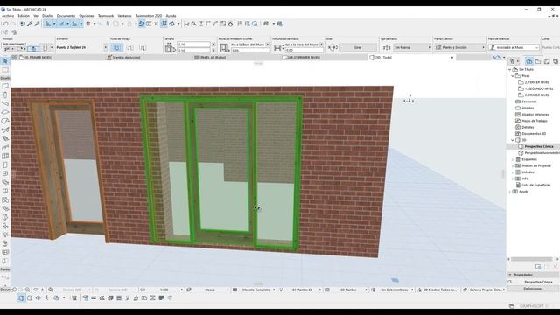The height and width of the screenshot is (315, 560).
Task: Select the Marquee tool in the toolbox
Action: (x=5, y=70)
